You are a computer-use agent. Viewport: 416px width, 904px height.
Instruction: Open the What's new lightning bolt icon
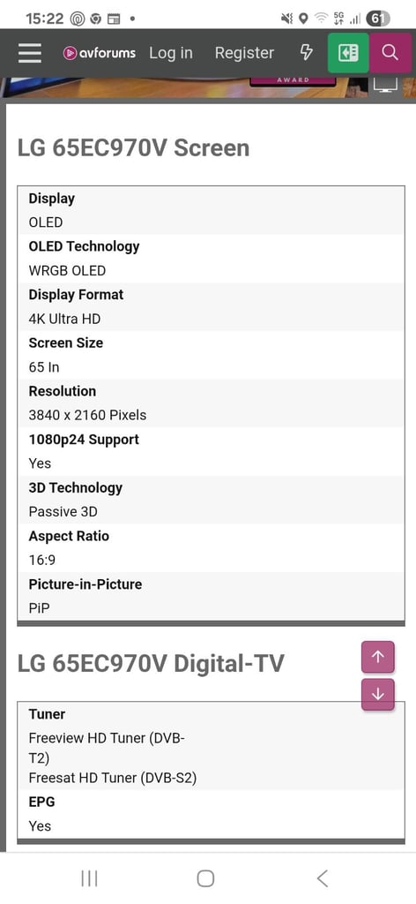[307, 52]
